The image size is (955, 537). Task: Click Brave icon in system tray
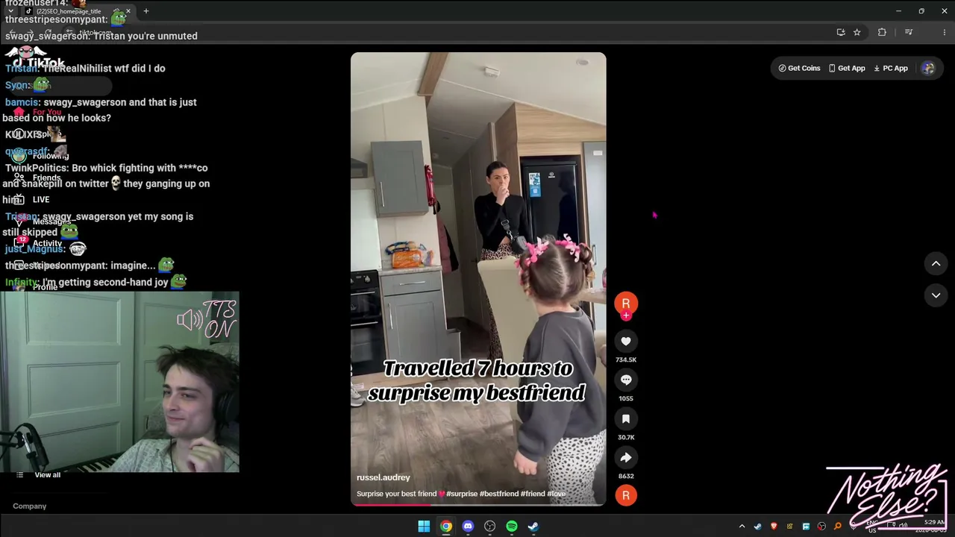click(774, 527)
